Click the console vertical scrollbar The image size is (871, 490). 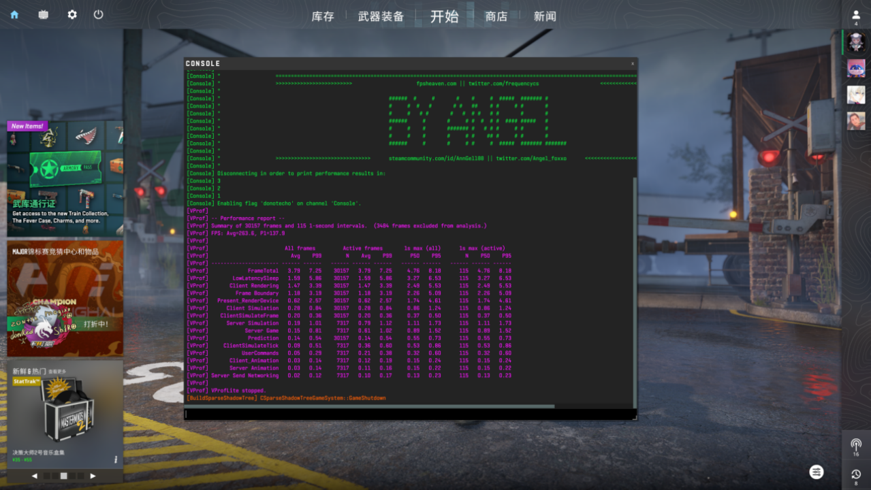coord(635,291)
